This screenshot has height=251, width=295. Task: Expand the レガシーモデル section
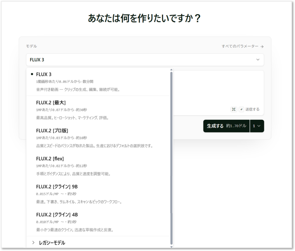tap(98, 243)
